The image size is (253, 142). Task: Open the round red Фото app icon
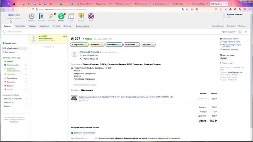point(91,16)
